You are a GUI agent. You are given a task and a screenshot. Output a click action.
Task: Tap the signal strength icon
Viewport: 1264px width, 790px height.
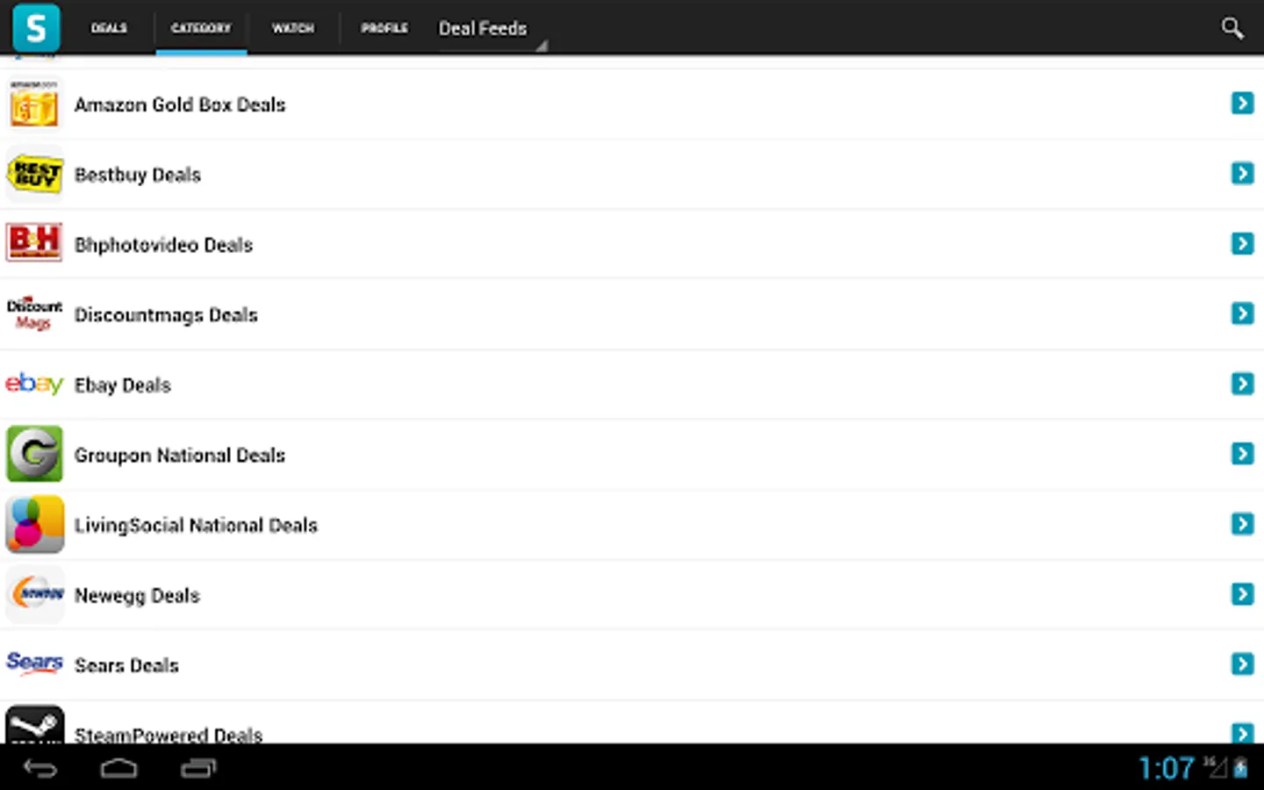(1216, 767)
